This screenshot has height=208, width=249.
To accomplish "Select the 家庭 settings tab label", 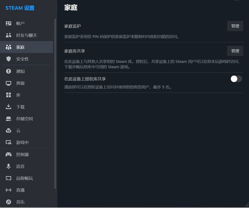I will (x=20, y=47).
